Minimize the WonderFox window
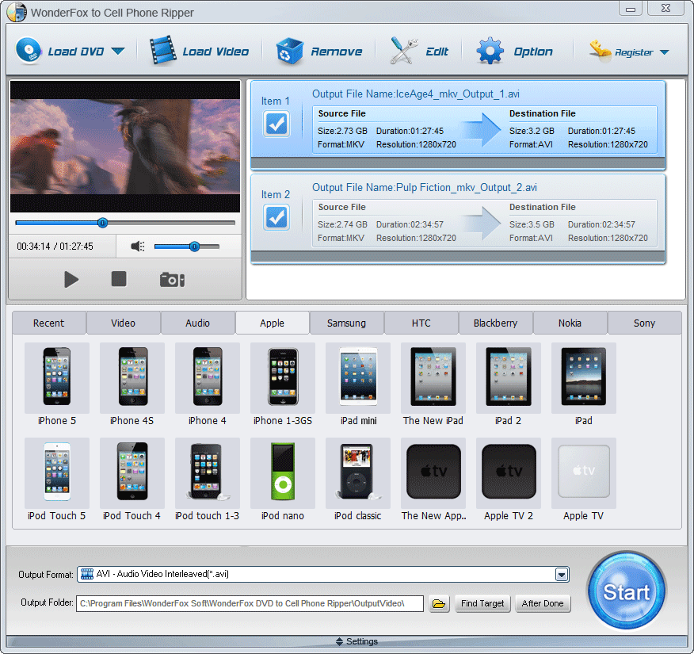The image size is (694, 654). point(631,9)
